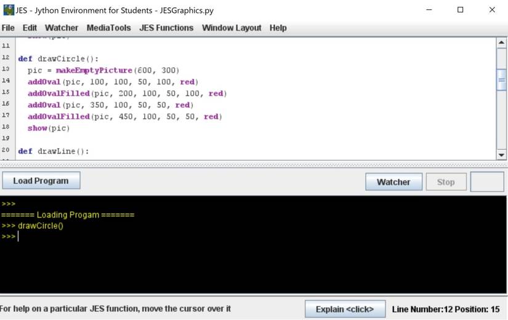
Task: Open the Window Layout menu
Action: [232, 28]
